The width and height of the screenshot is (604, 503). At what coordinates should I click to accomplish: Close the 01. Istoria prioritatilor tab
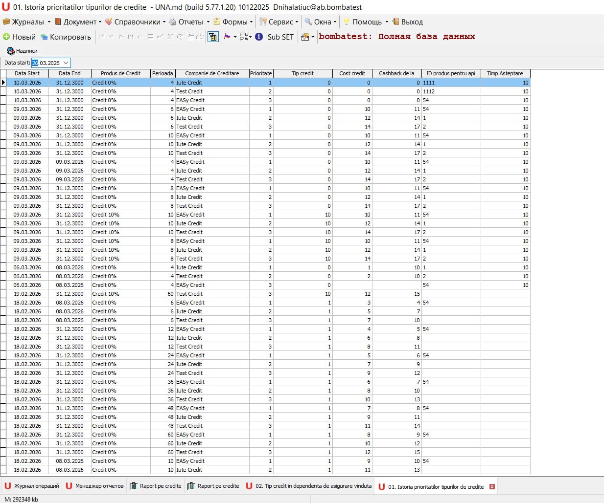pos(492,487)
